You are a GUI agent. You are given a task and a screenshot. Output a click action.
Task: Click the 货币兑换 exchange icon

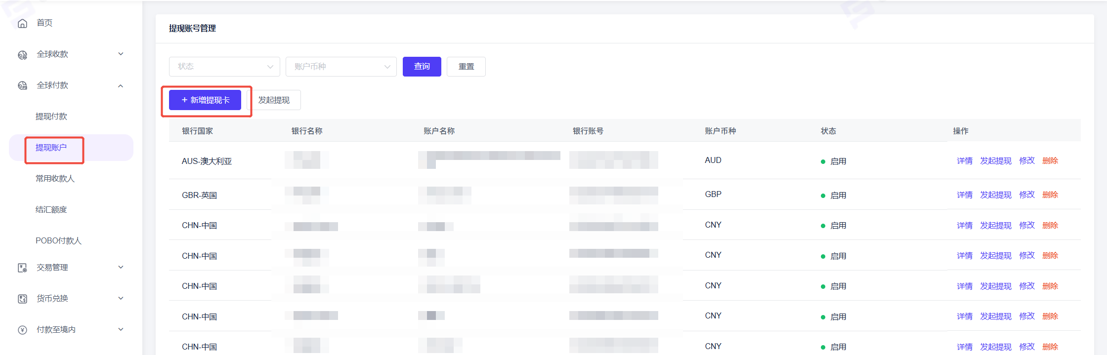22,299
